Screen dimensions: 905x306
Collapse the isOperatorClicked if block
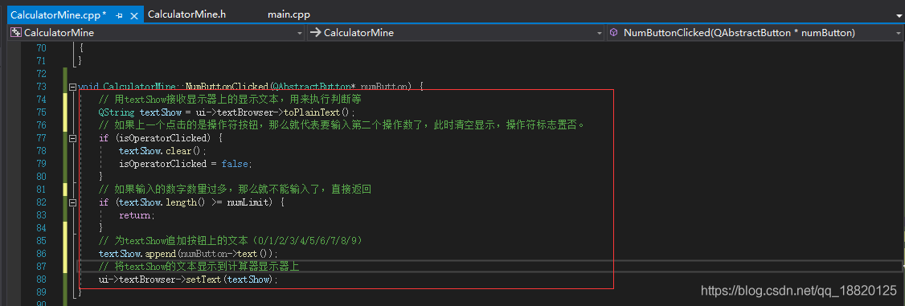[x=72, y=139]
